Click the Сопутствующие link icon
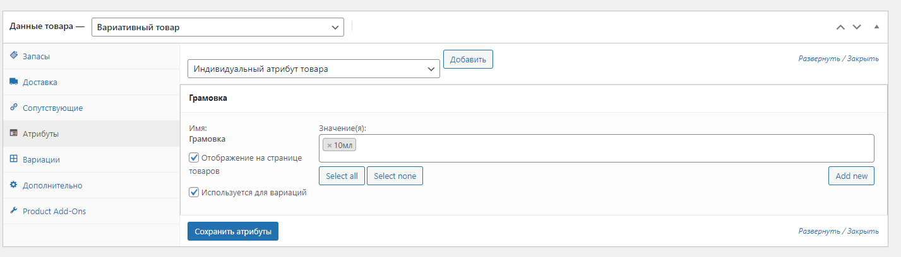The image size is (901, 257). pyautogui.click(x=14, y=108)
